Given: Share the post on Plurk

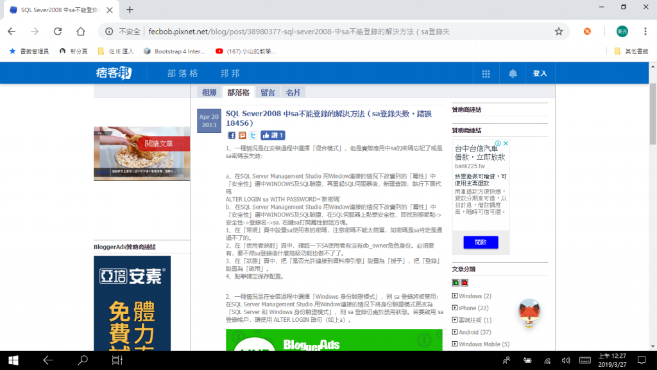Looking at the screenshot, I should (x=242, y=135).
